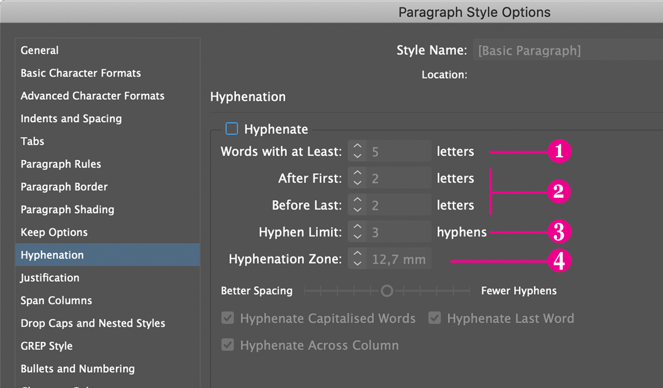The image size is (663, 388).
Task: Open the Paragraph Border settings
Action: click(x=64, y=186)
